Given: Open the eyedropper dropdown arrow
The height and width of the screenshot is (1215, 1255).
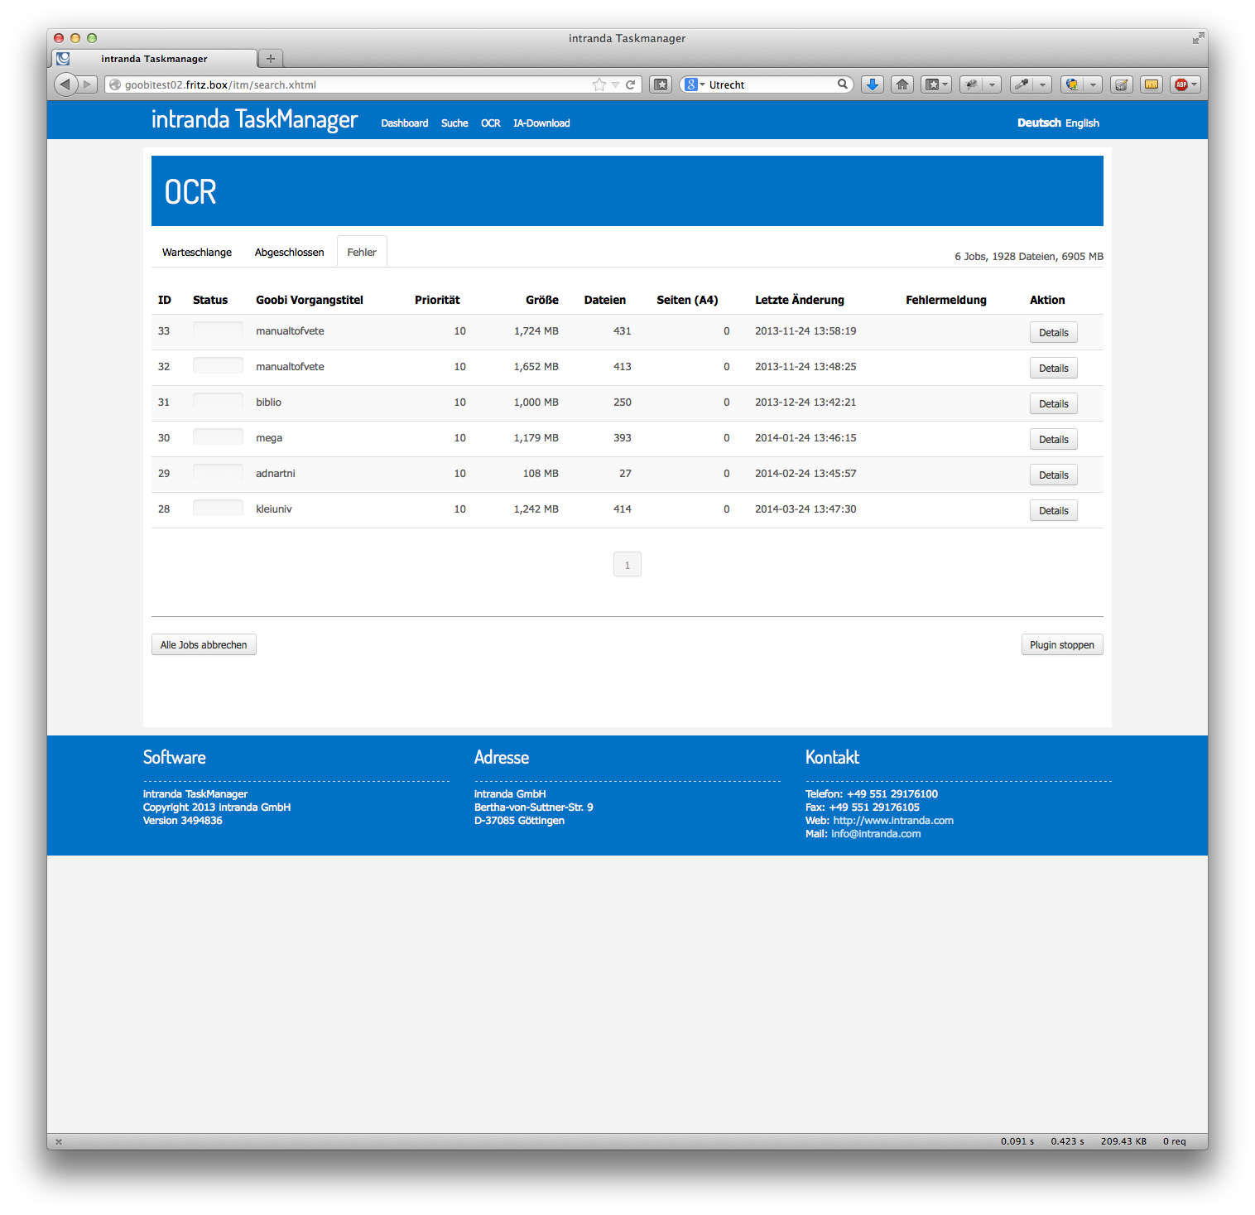Looking at the screenshot, I should click(1042, 84).
